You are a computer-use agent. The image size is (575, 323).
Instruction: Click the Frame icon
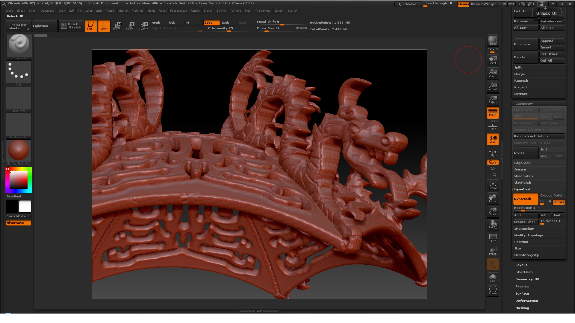(493, 185)
